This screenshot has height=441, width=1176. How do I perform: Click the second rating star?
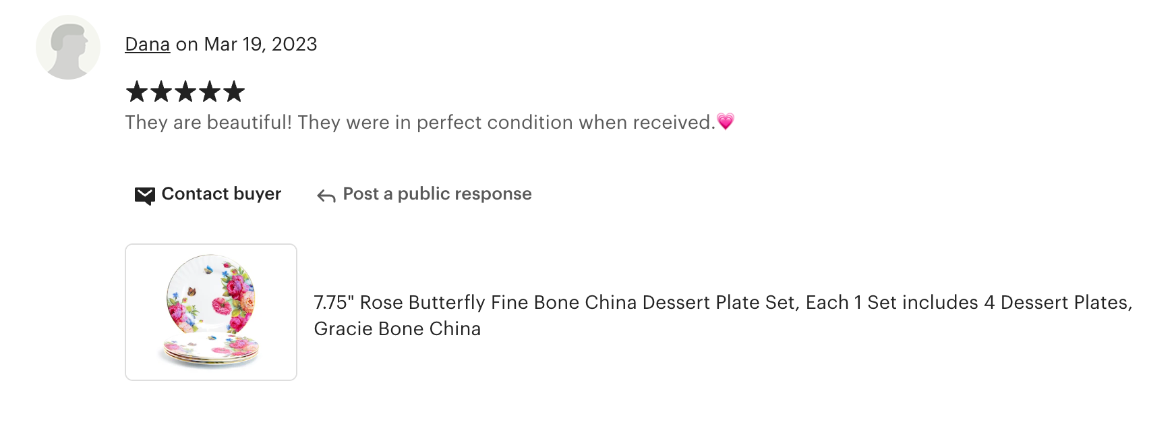(161, 92)
